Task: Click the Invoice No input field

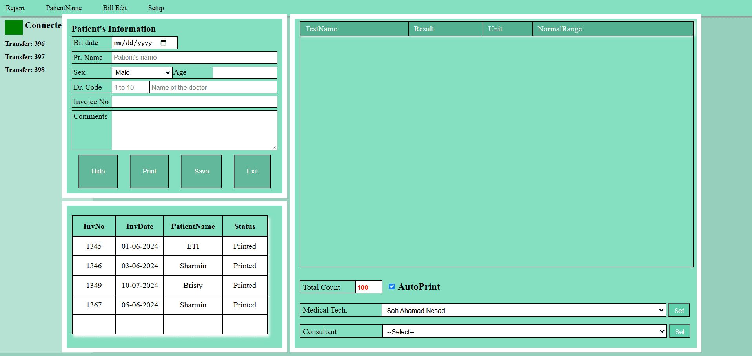Action: coord(195,102)
